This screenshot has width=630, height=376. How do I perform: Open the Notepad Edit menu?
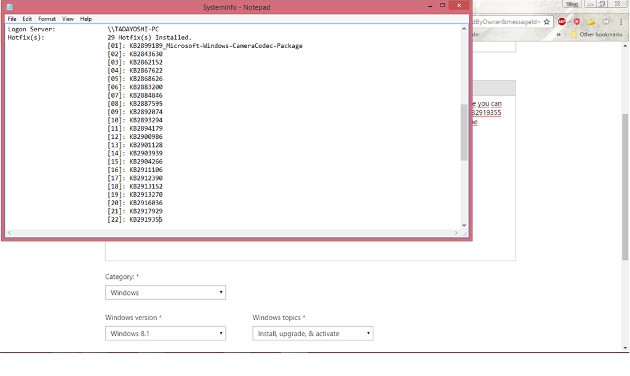[x=27, y=19]
